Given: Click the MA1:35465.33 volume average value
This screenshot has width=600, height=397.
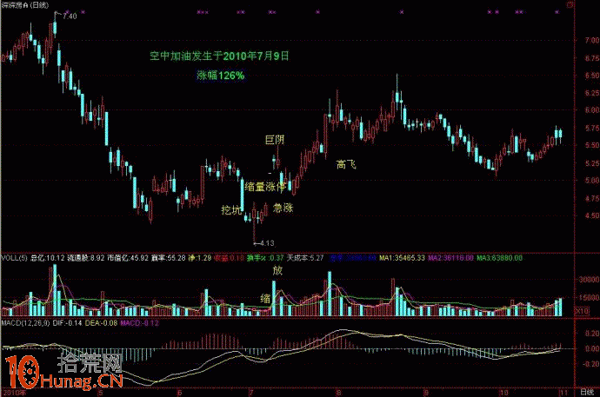Looking at the screenshot, I should [402, 258].
